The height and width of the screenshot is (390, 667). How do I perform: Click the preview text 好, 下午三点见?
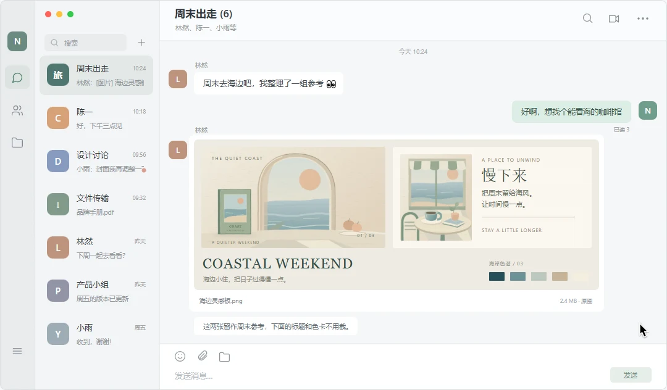click(99, 126)
